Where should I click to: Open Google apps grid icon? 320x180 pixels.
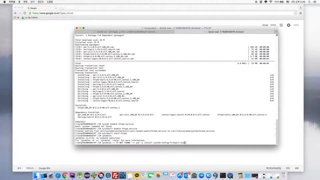281,25
